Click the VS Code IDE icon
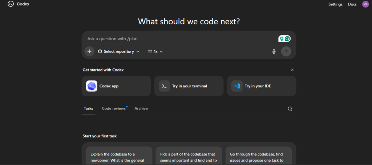372x165 pixels. click(237, 86)
